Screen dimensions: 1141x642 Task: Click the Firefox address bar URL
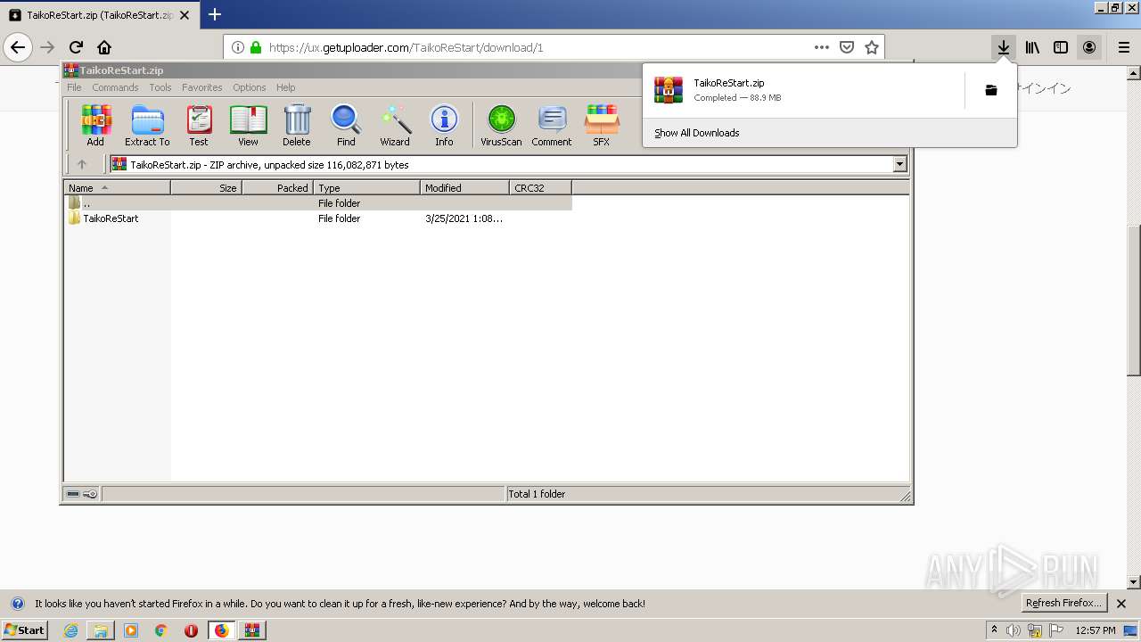coord(406,47)
